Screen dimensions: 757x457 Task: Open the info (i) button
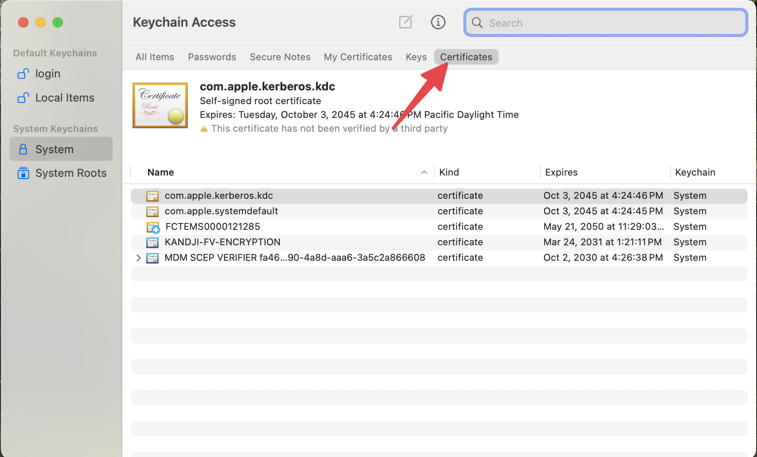[x=438, y=22]
